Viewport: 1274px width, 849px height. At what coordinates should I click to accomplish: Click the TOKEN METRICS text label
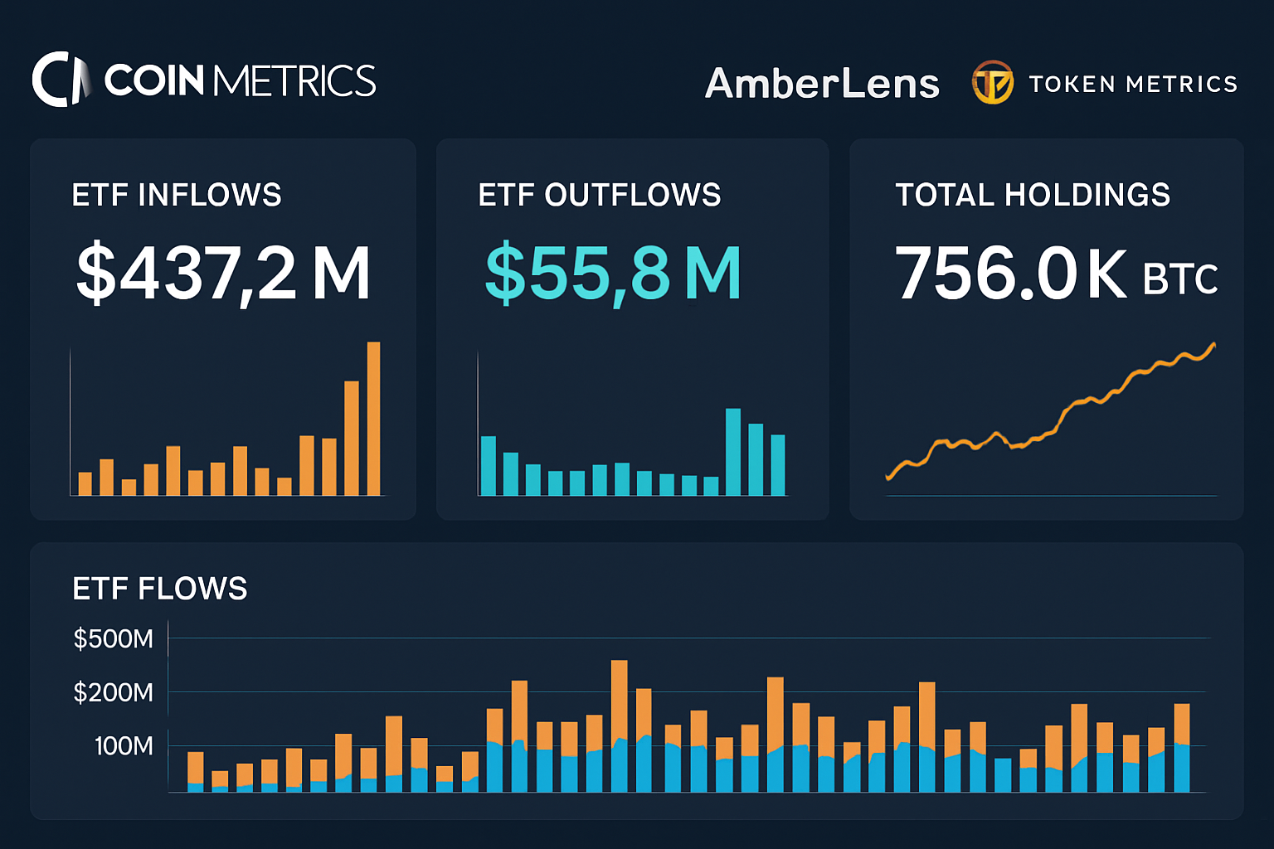(x=1133, y=84)
